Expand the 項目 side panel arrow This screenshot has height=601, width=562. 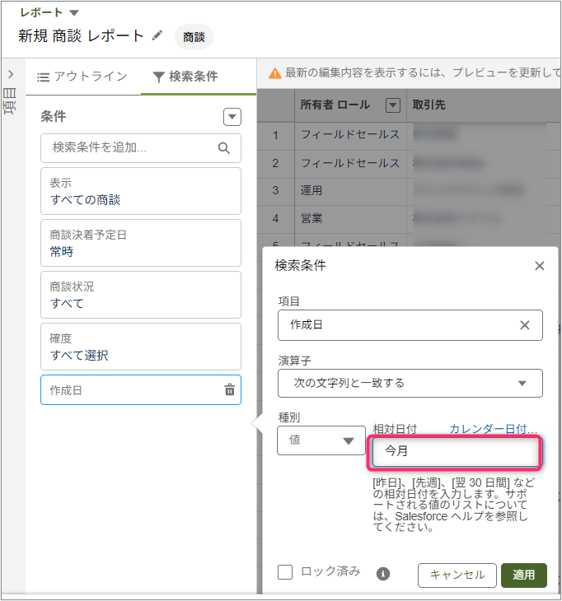coord(11,74)
